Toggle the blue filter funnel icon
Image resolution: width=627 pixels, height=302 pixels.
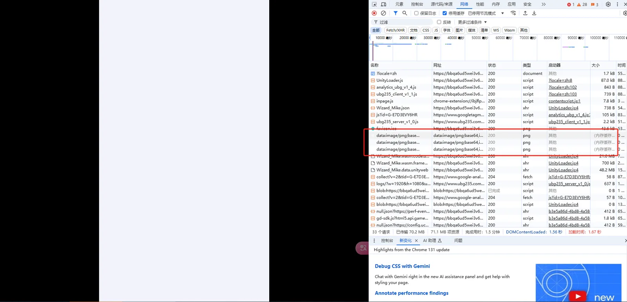(395, 13)
